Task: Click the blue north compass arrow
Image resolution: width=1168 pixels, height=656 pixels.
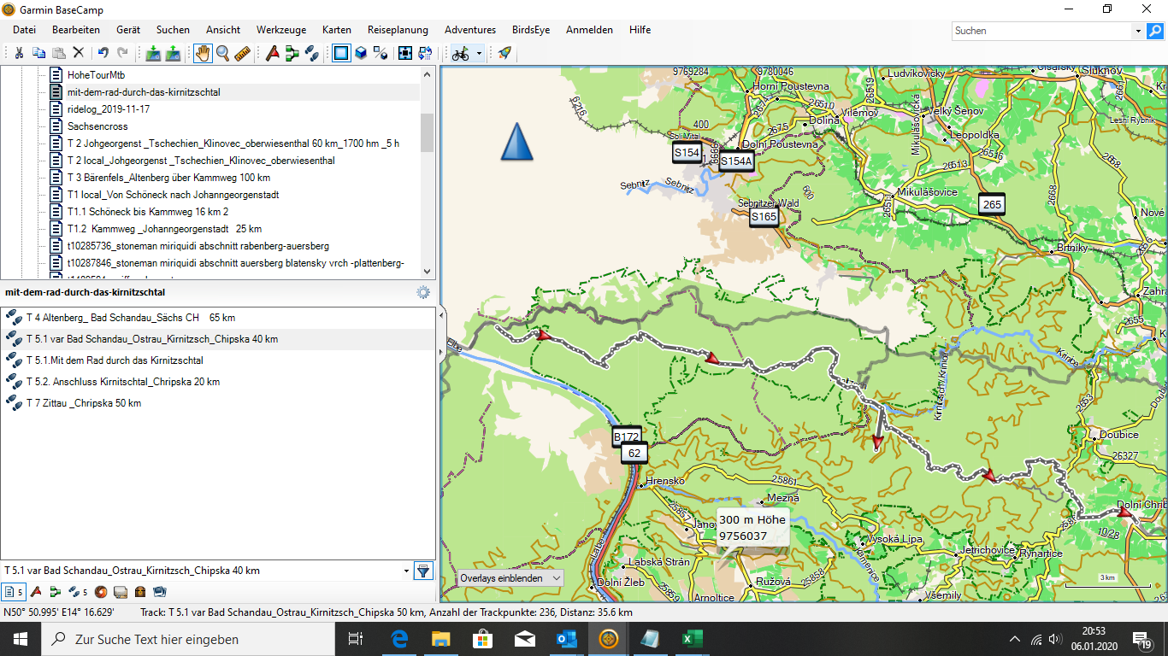Action: point(516,142)
